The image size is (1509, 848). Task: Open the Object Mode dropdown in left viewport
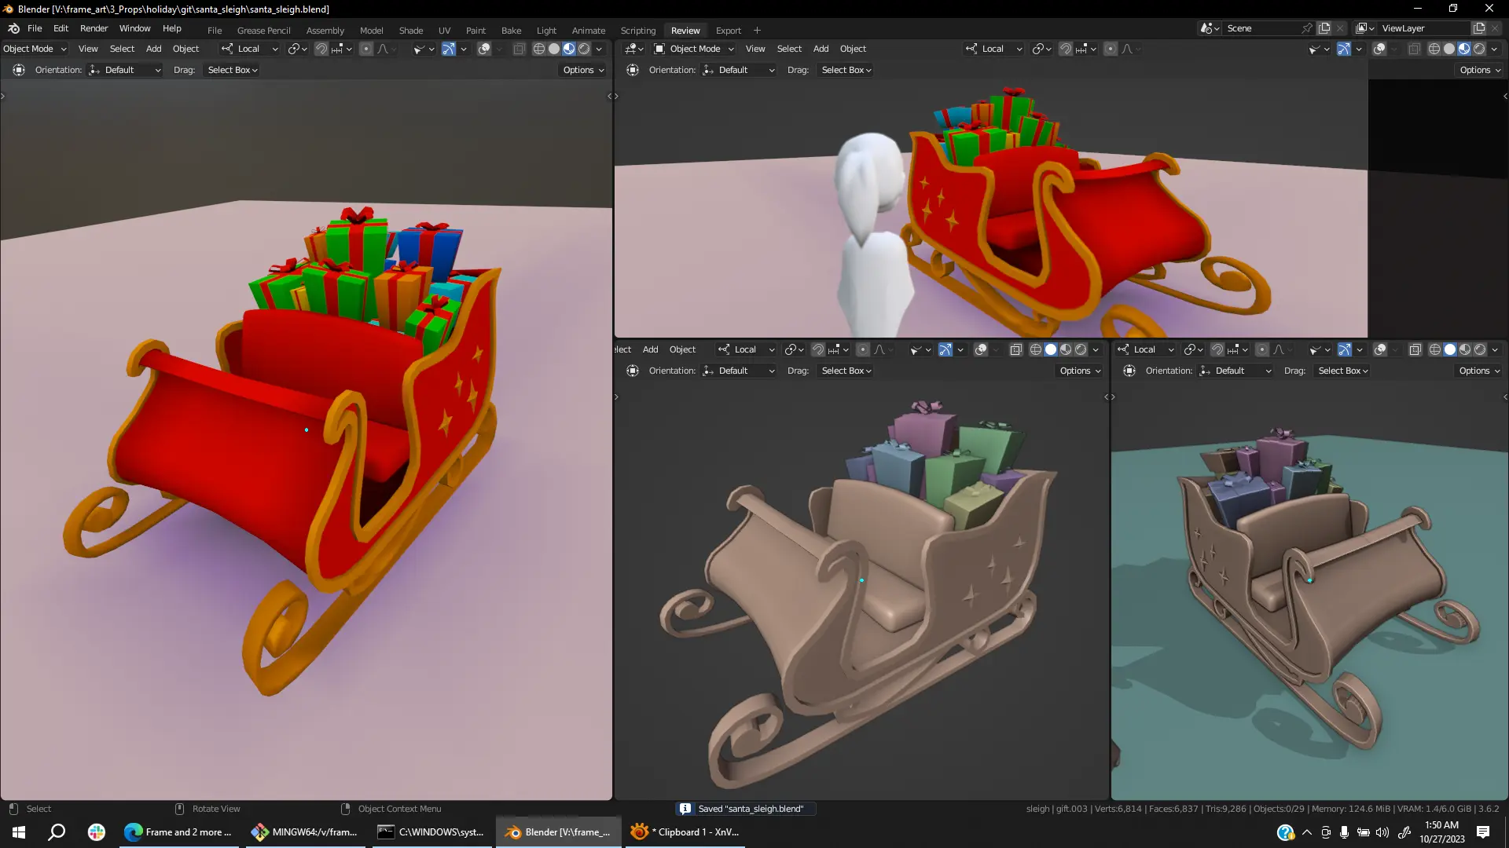point(35,49)
